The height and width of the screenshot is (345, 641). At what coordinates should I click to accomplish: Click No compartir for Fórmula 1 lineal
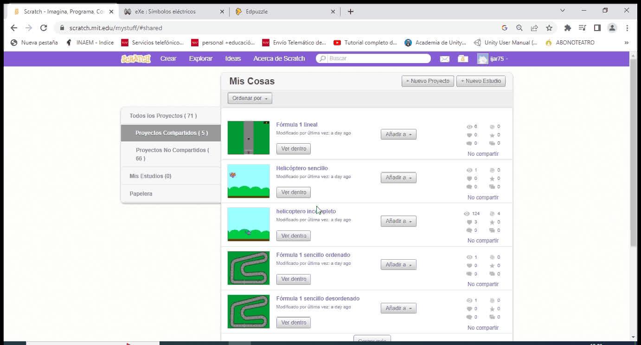pyautogui.click(x=483, y=154)
